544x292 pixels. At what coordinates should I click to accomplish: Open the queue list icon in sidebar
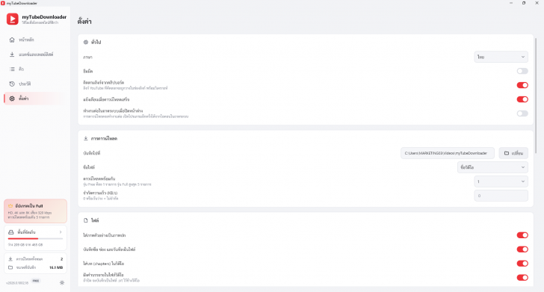click(12, 69)
